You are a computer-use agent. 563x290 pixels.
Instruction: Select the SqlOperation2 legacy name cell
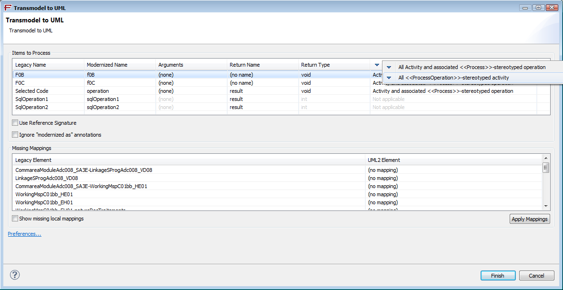(x=48, y=107)
